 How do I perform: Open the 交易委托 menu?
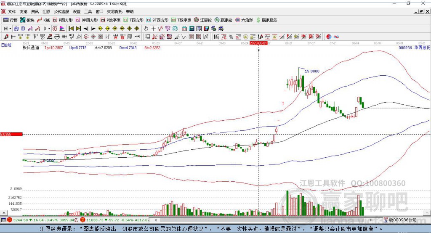point(114,11)
